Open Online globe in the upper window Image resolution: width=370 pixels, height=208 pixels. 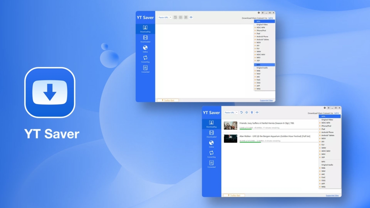[145, 49]
